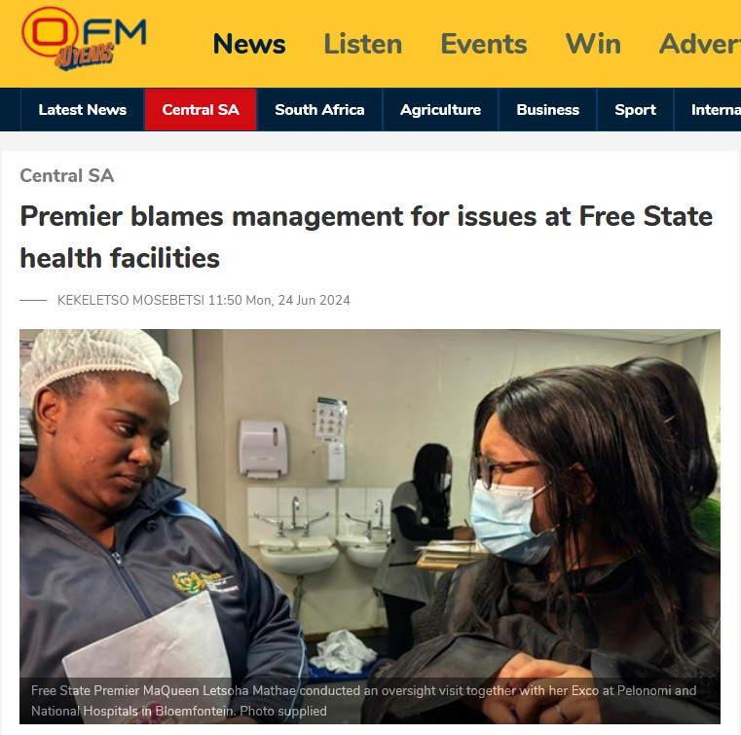Open the Business news tab
741x735 pixels.
pos(547,110)
